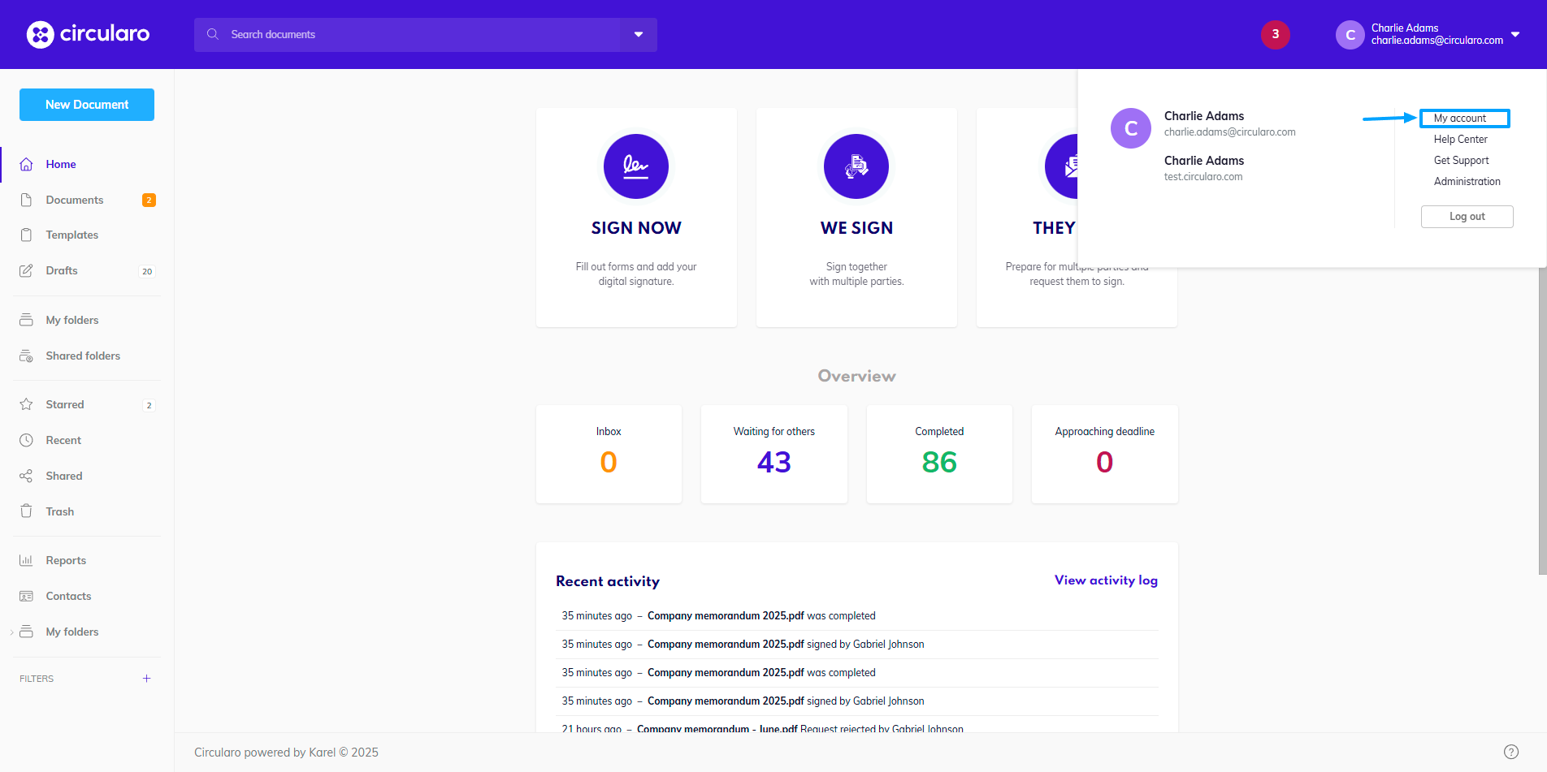This screenshot has width=1547, height=772.
Task: Click the New Document button
Action: [x=87, y=105]
